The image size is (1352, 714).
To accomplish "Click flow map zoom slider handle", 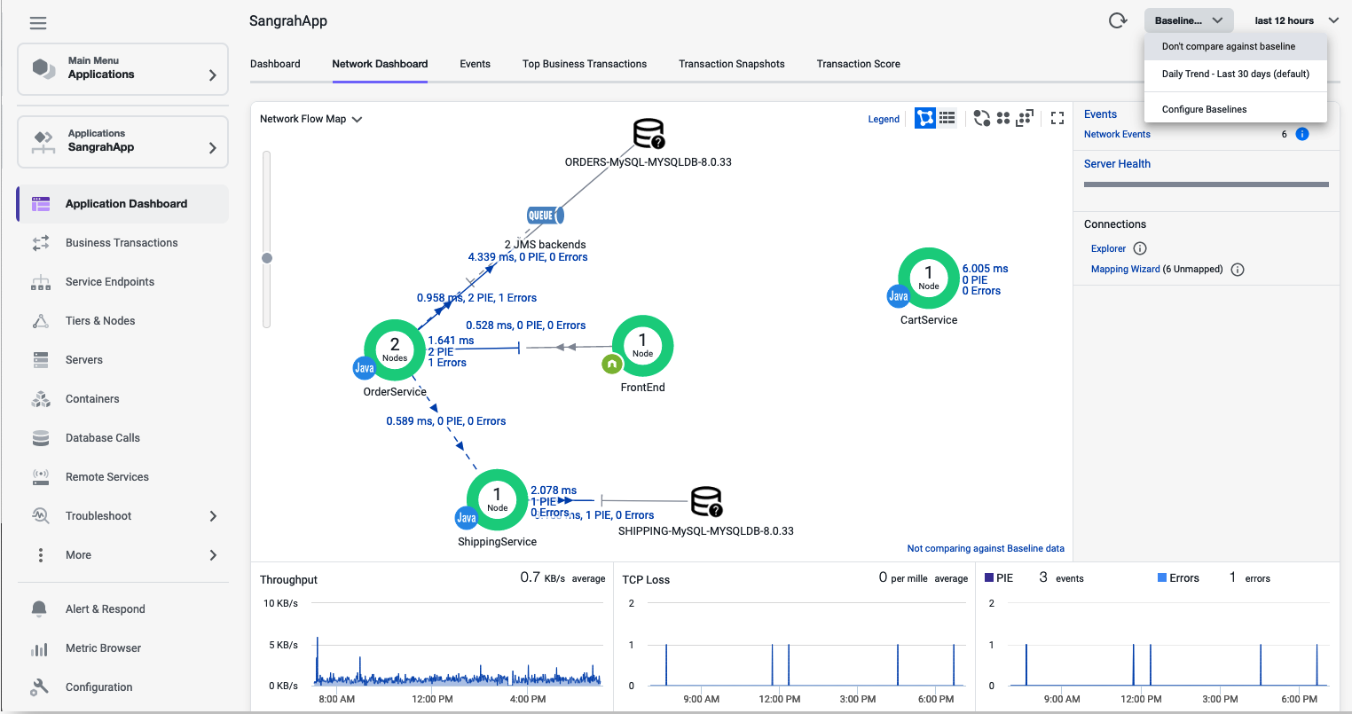I will [x=267, y=258].
